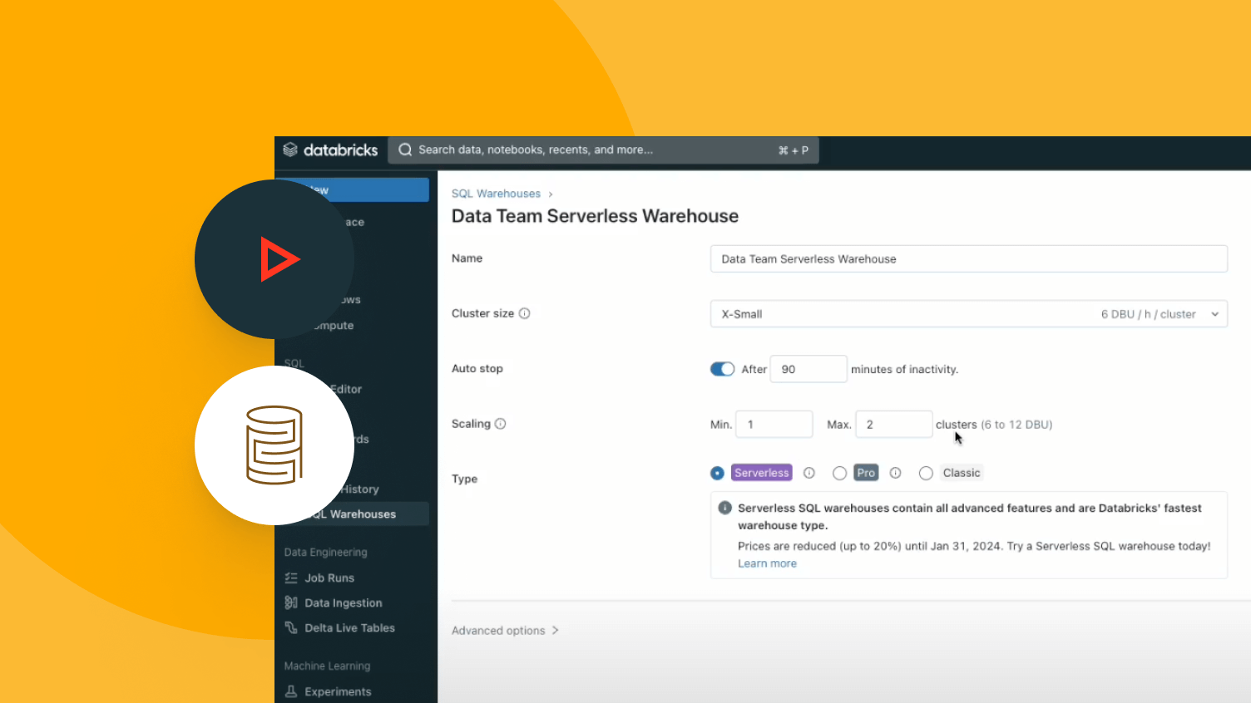Click info icon next to Serverless
This screenshot has height=703, width=1251.
coord(808,473)
